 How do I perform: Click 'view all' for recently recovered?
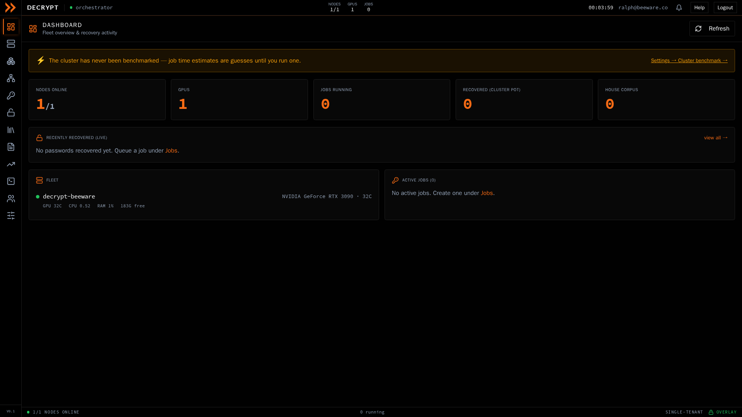(716, 138)
